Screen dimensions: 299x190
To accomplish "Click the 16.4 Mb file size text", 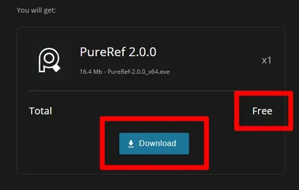I will click(91, 72).
